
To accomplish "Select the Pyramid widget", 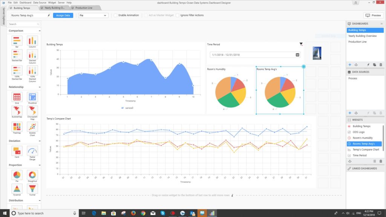I will coord(17,189).
